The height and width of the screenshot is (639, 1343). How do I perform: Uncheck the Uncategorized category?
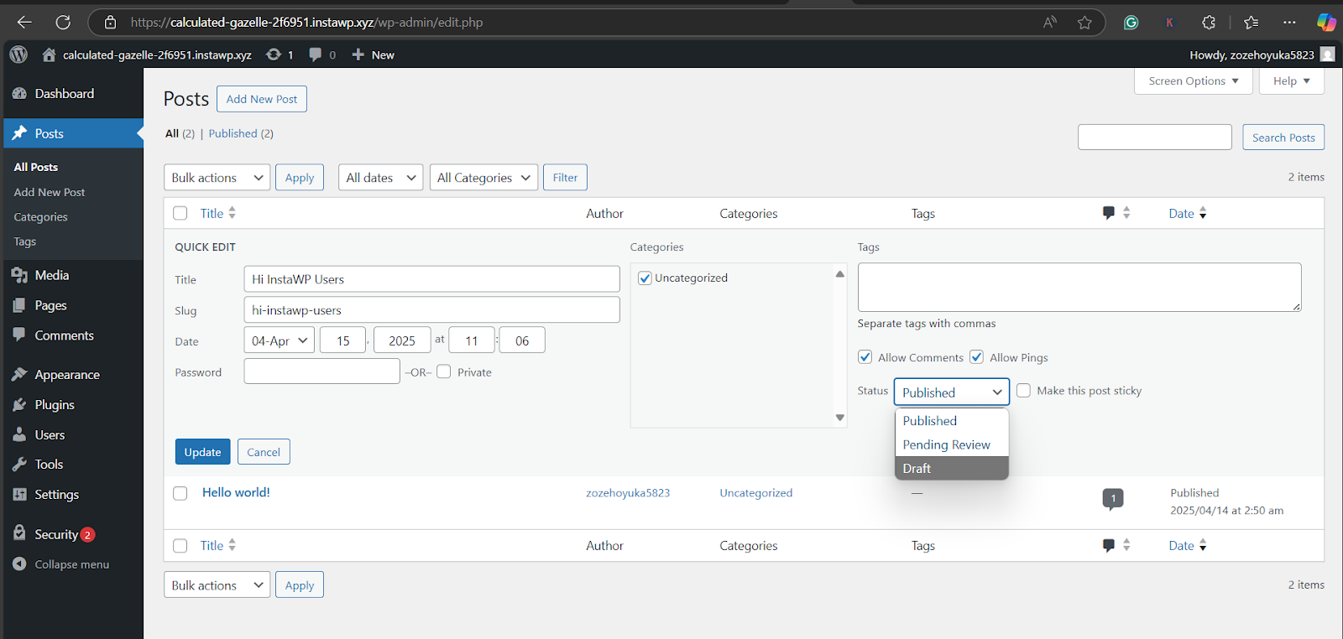point(645,278)
